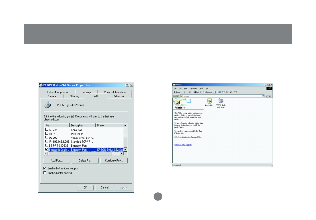Open the Sharing tab
This screenshot has height=220, width=316.
click(x=75, y=96)
